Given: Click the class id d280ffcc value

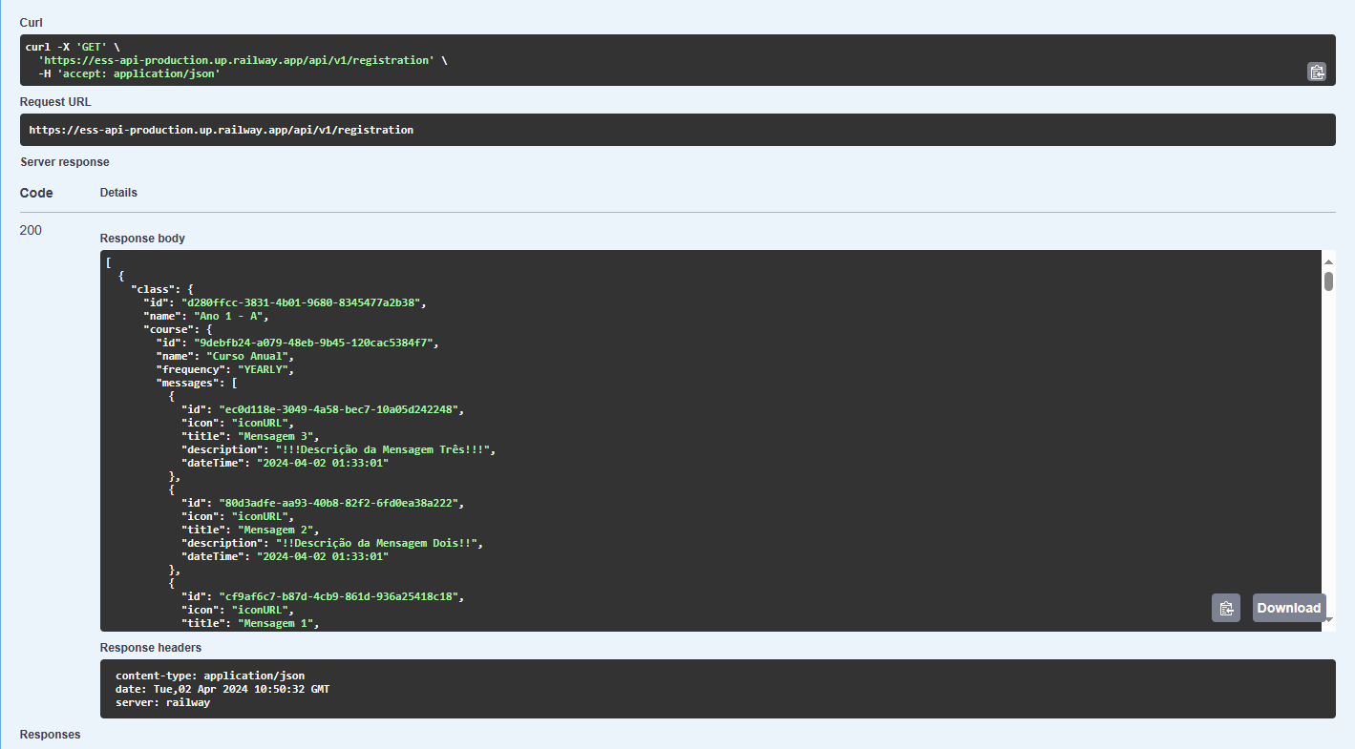Looking at the screenshot, I should coord(302,302).
